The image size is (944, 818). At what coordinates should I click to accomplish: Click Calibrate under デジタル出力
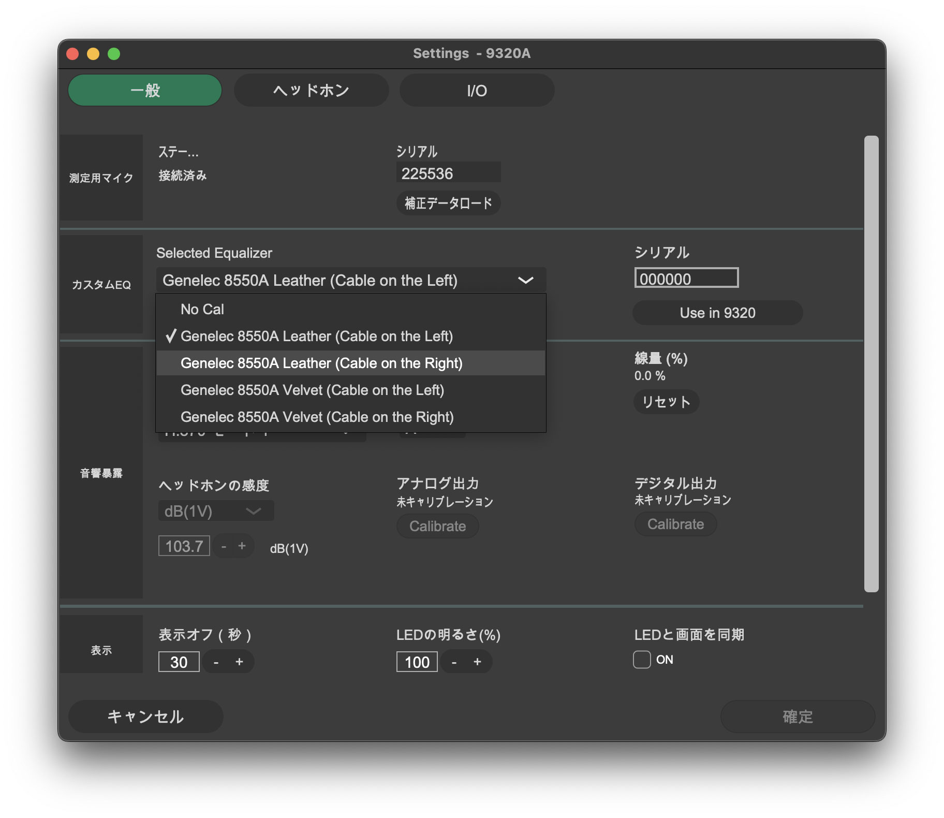point(675,524)
